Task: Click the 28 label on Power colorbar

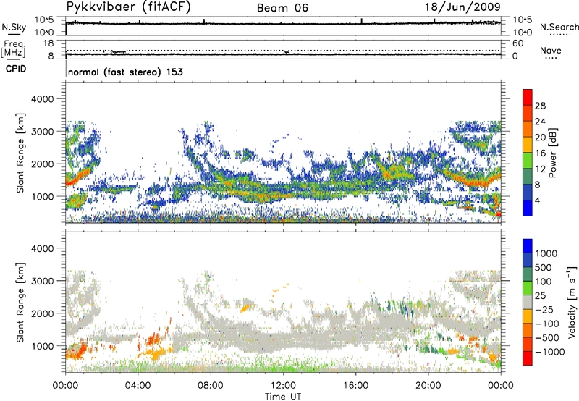Action: coord(540,106)
